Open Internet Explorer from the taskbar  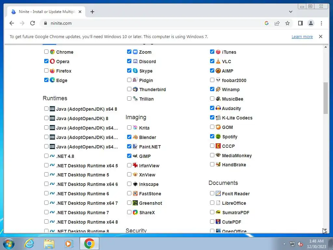tap(29, 243)
